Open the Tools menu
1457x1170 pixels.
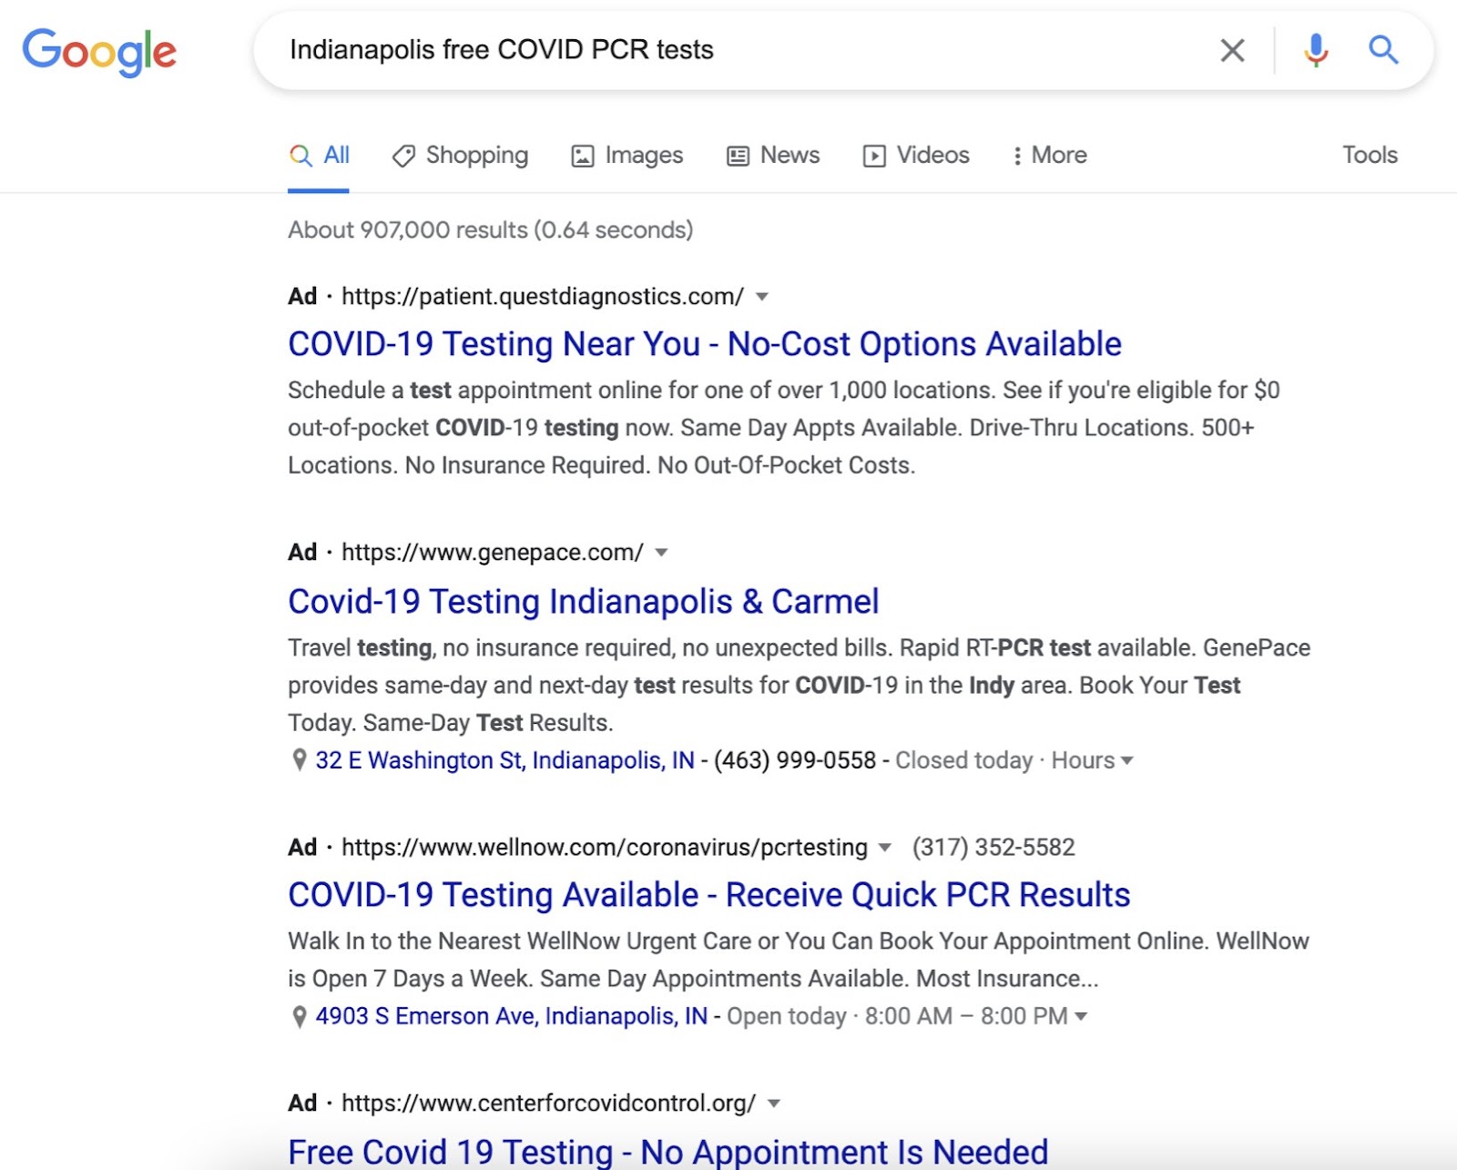1370,155
